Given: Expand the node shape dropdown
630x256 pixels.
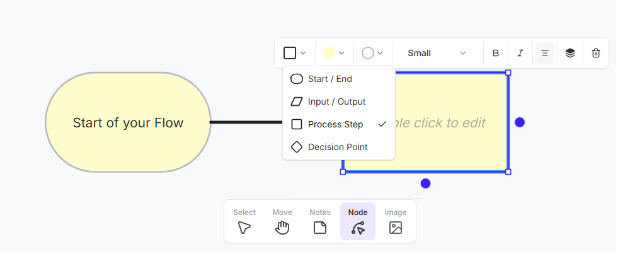Looking at the screenshot, I should click(295, 53).
